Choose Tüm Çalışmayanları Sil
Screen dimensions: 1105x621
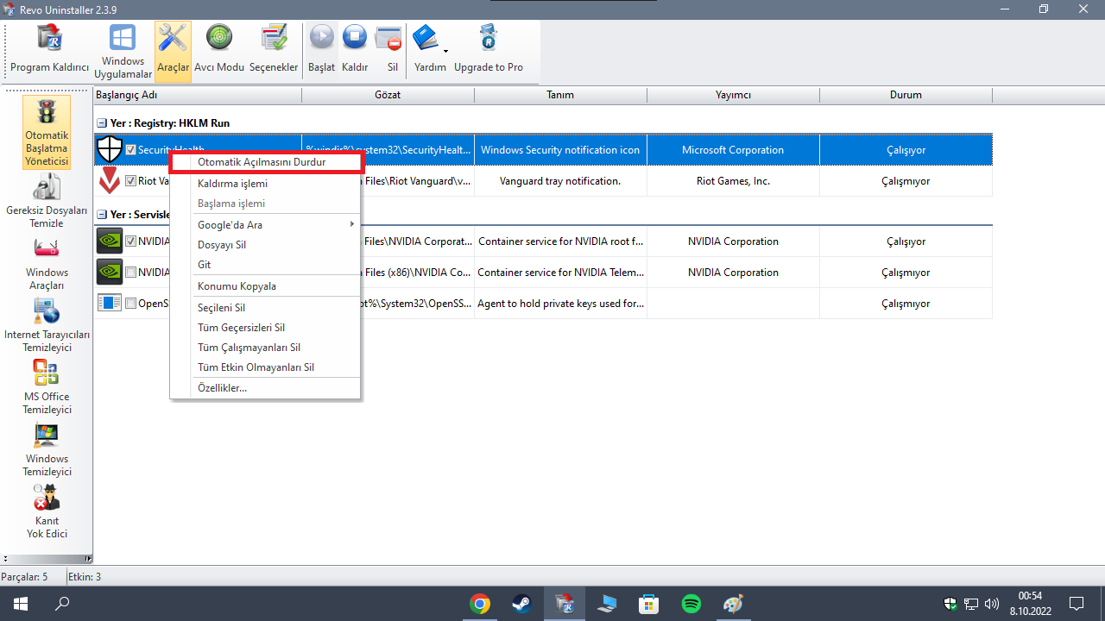pyautogui.click(x=265, y=348)
